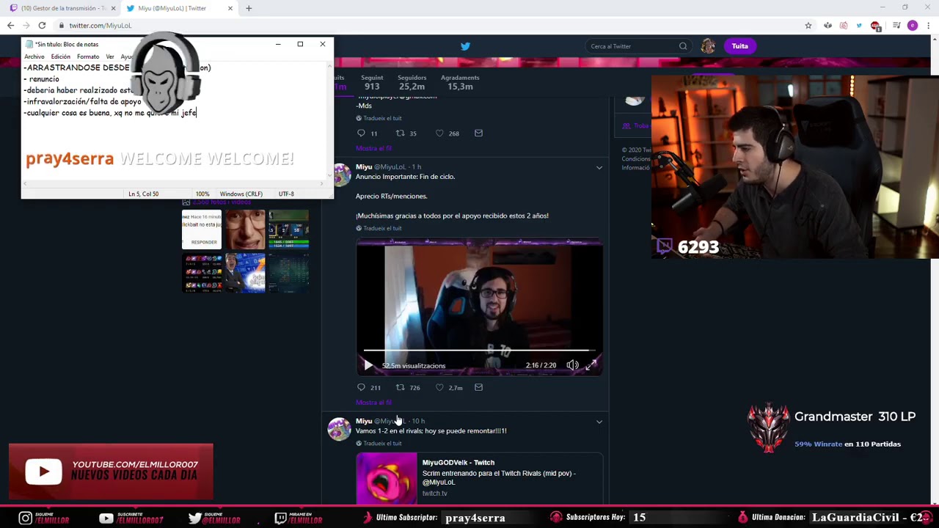Screen dimensions: 939x528
Task: Share by message the tweet with 2,7m likes
Action: (478, 388)
